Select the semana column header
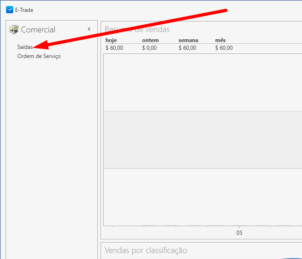The image size is (302, 259). pos(188,40)
